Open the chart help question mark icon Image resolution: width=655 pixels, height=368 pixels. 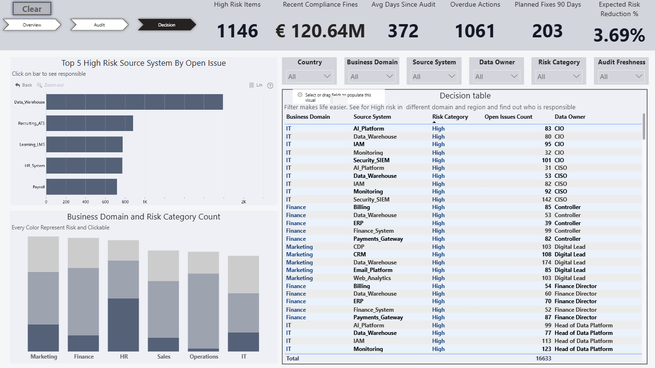pos(270,86)
